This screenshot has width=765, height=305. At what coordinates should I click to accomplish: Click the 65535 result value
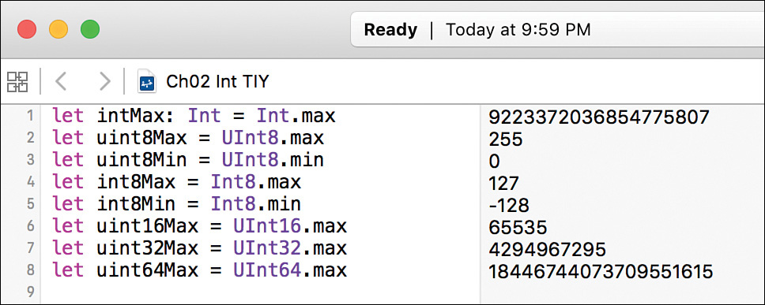coord(518,227)
